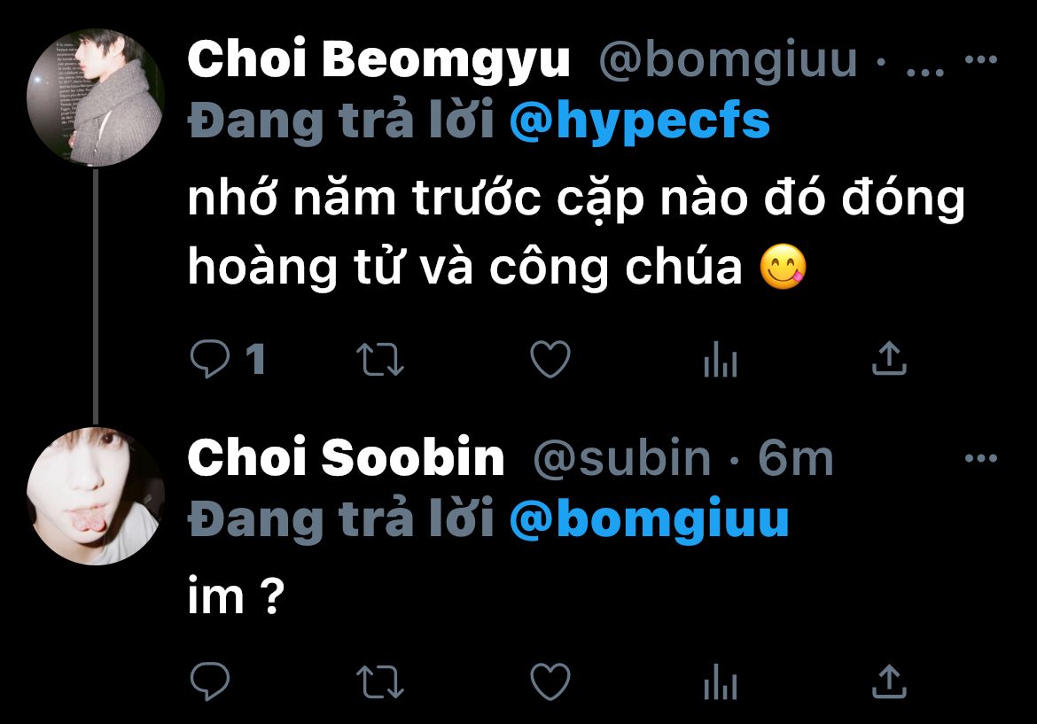Viewport: 1037px width, 724px height.
Task: Share Choi Soobin's reply
Action: click(x=890, y=681)
